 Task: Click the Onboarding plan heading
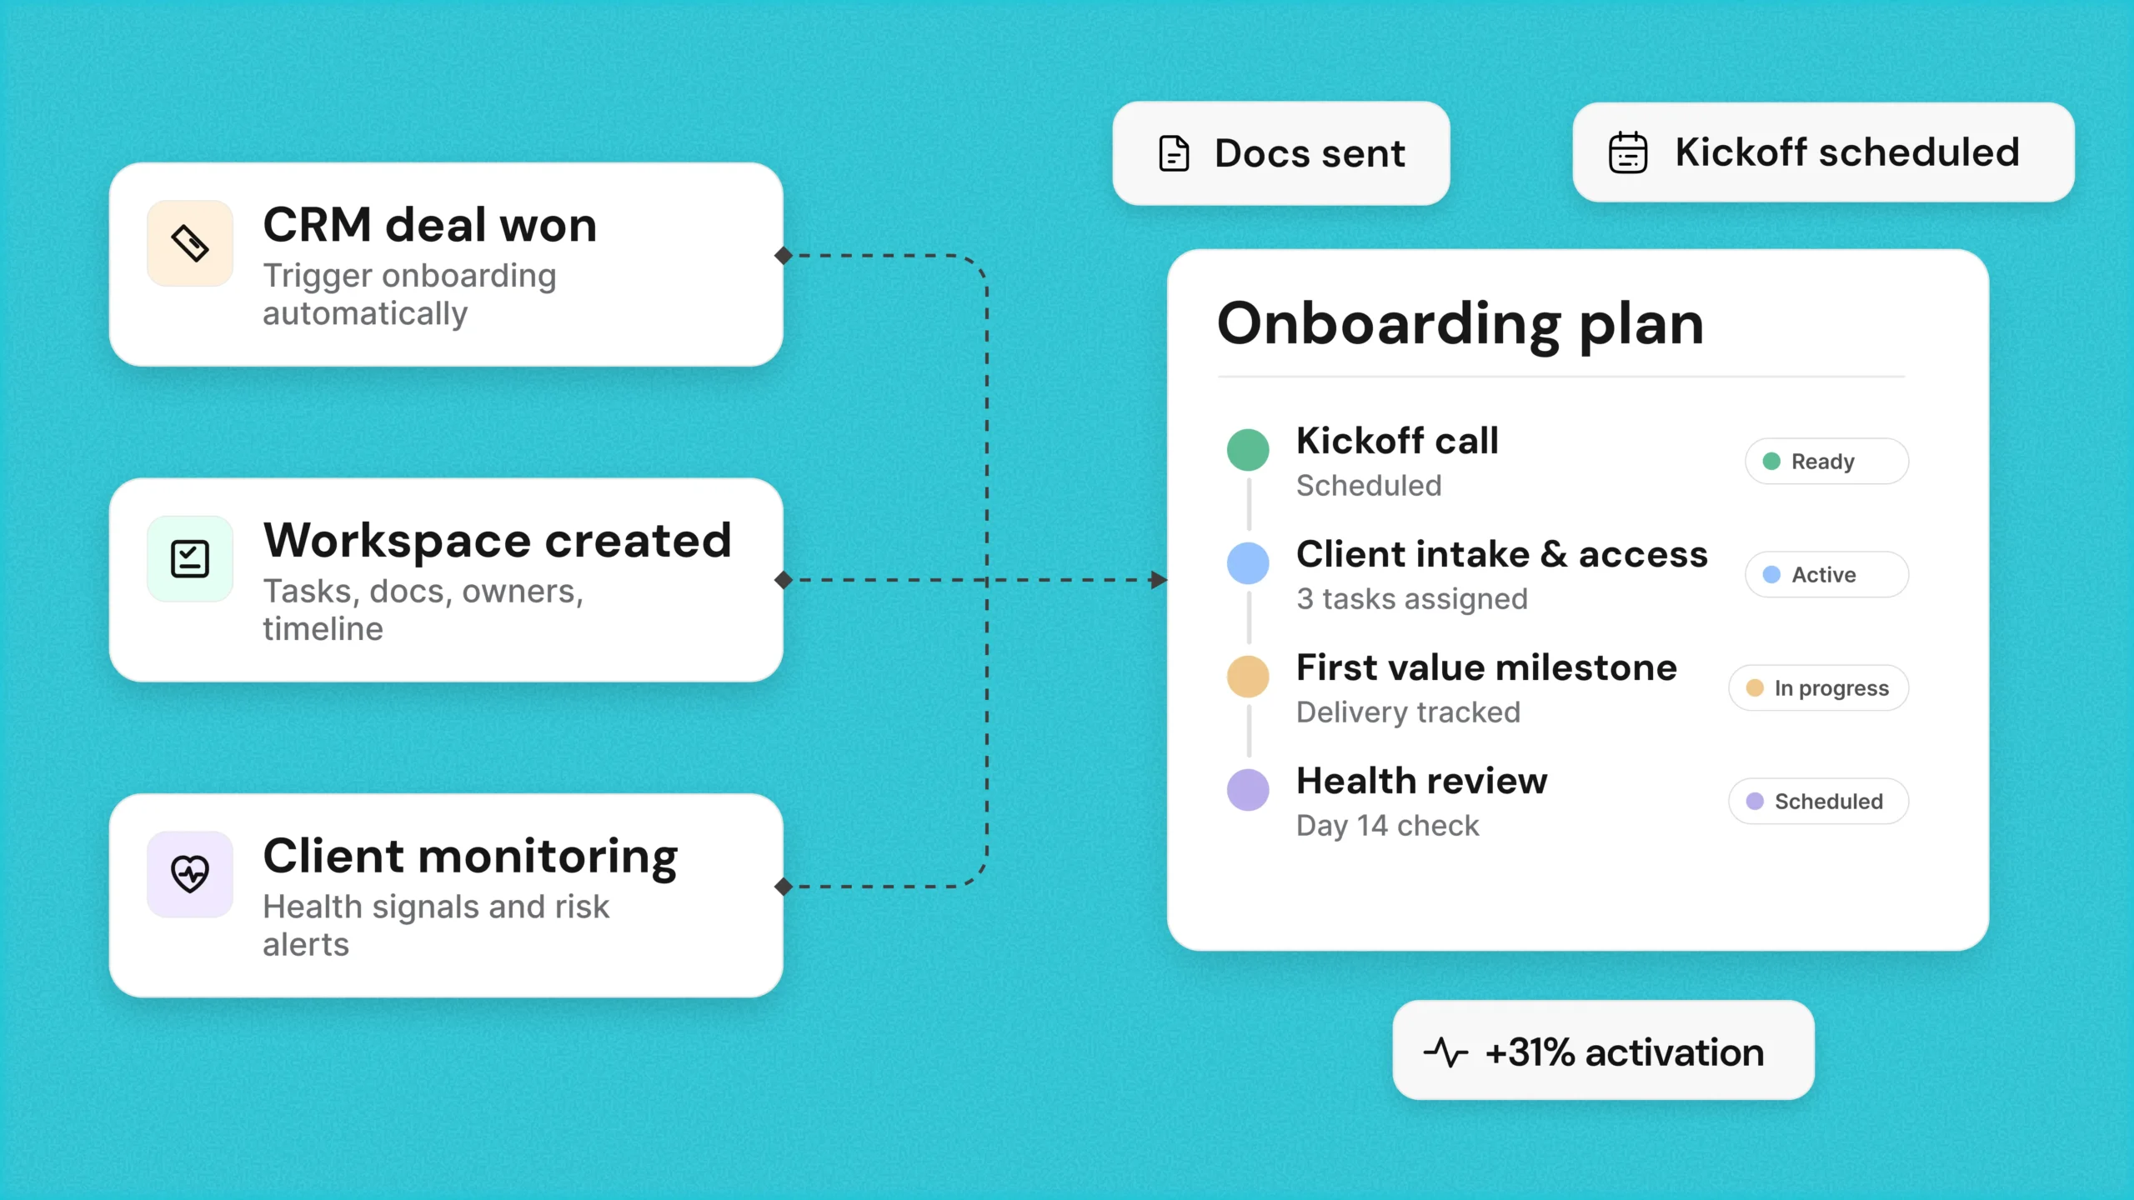click(1460, 323)
